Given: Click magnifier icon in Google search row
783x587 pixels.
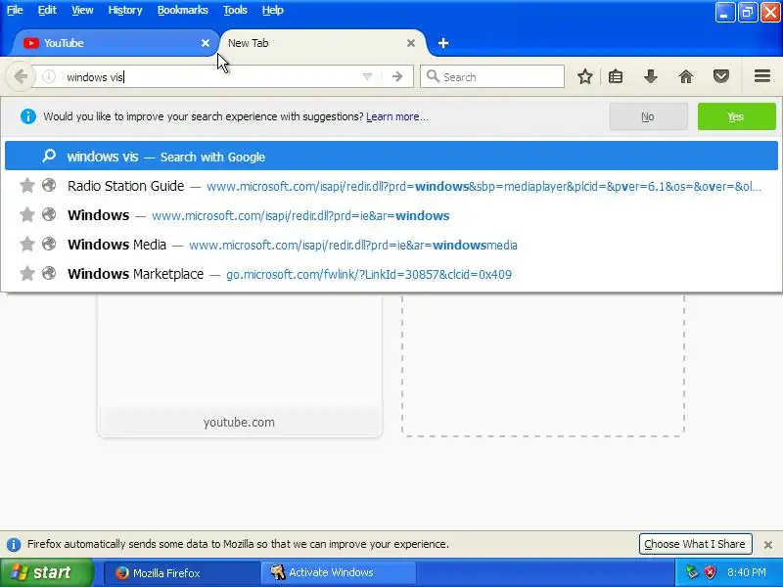Looking at the screenshot, I should [x=49, y=156].
